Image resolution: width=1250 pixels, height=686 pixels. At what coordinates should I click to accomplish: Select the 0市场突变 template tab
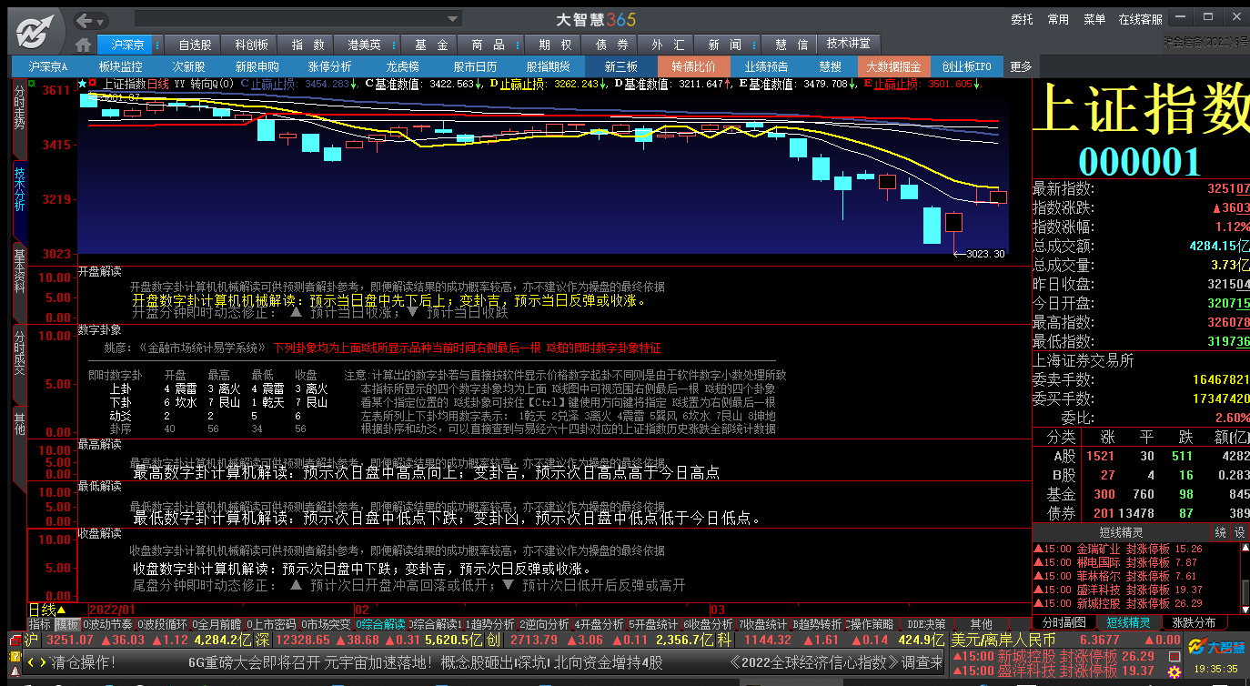[x=325, y=624]
